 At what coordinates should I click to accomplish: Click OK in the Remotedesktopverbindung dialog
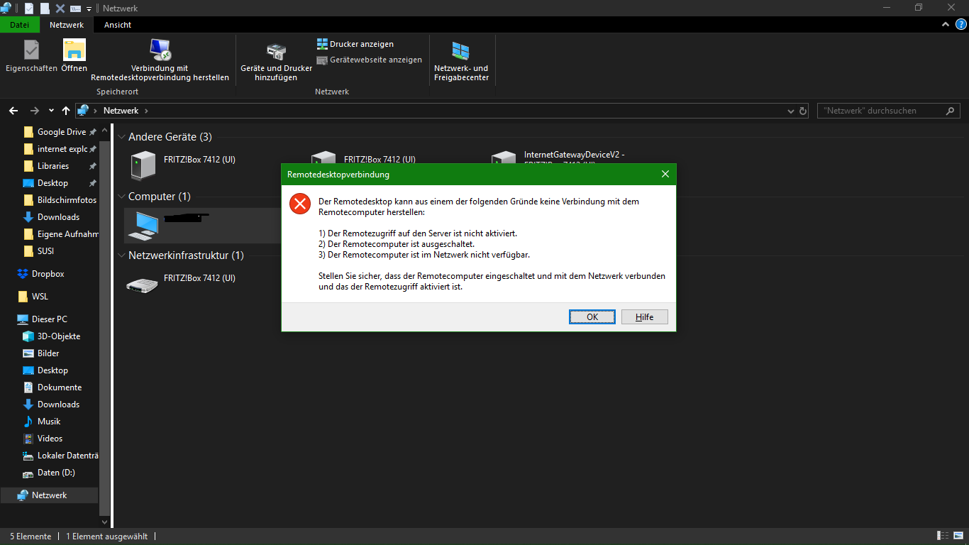(x=592, y=317)
